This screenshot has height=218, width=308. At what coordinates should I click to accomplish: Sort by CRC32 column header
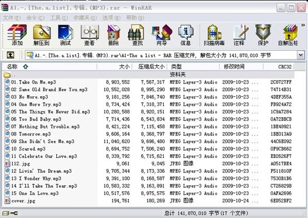279,67
